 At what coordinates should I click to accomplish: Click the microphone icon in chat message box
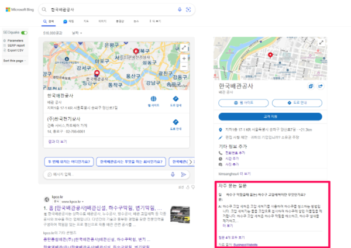pyautogui.click(x=173, y=174)
